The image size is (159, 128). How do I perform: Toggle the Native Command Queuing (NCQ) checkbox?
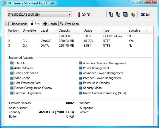(80, 93)
